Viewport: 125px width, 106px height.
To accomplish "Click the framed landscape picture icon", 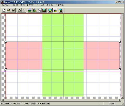I will pos(44,10).
